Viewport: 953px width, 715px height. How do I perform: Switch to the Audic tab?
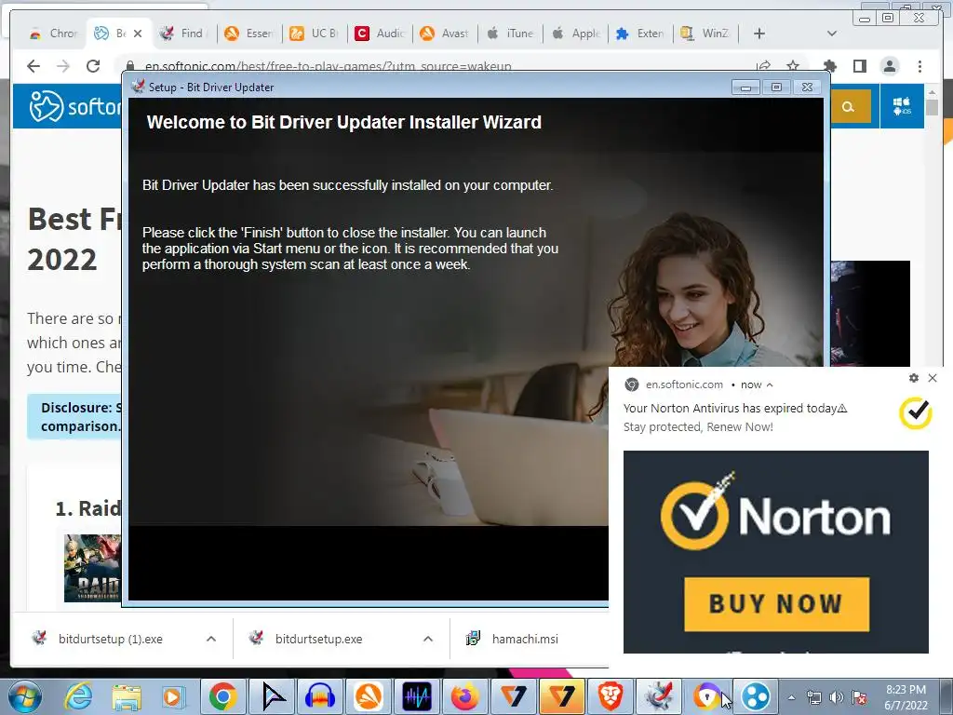(380, 34)
